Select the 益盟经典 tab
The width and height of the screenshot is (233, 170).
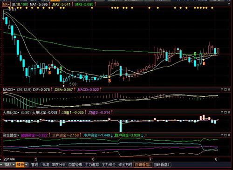[75, 164]
